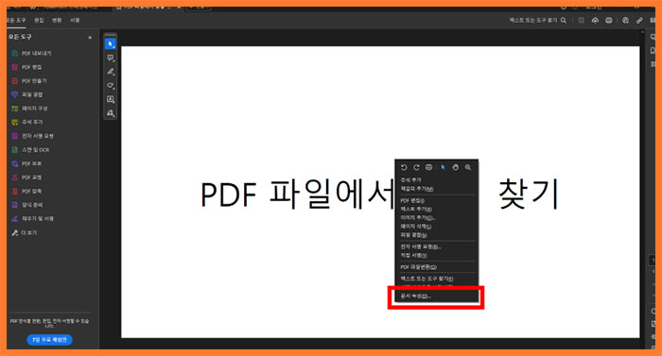The width and height of the screenshot is (662, 356).
Task: Open 스캔 및 OCR tool
Action: (30, 150)
